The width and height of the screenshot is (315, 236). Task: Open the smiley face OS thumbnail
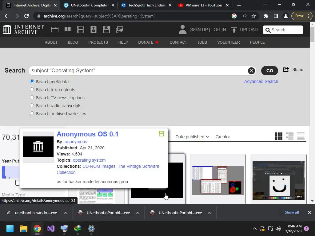(x=279, y=180)
